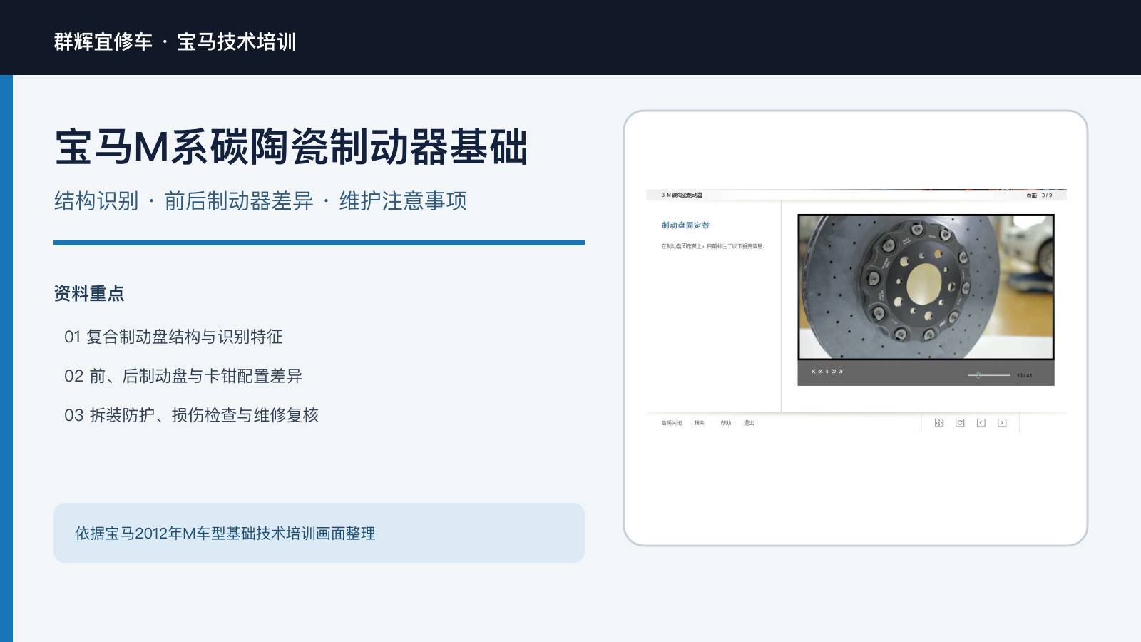The width and height of the screenshot is (1141, 642).
Task: Select item 01 复合制动盘结构与识别特征
Action: [173, 337]
